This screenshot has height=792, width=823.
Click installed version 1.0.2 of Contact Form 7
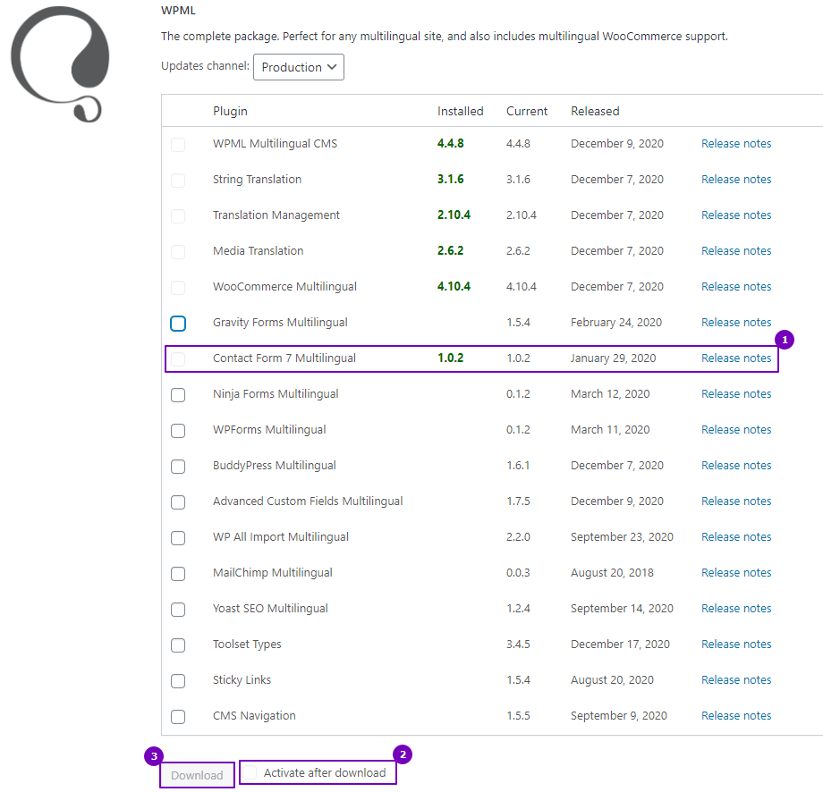click(450, 358)
